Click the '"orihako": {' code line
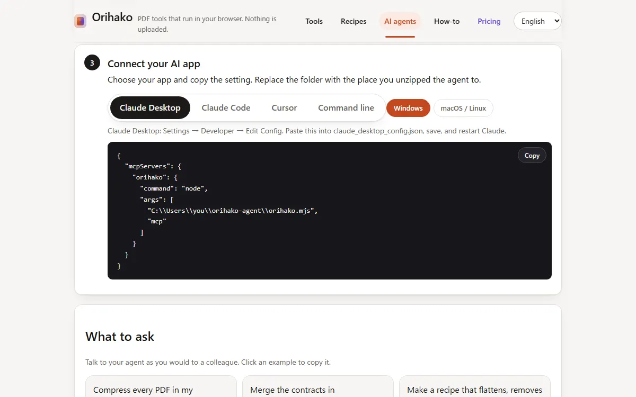The height and width of the screenshot is (397, 636). click(x=155, y=177)
